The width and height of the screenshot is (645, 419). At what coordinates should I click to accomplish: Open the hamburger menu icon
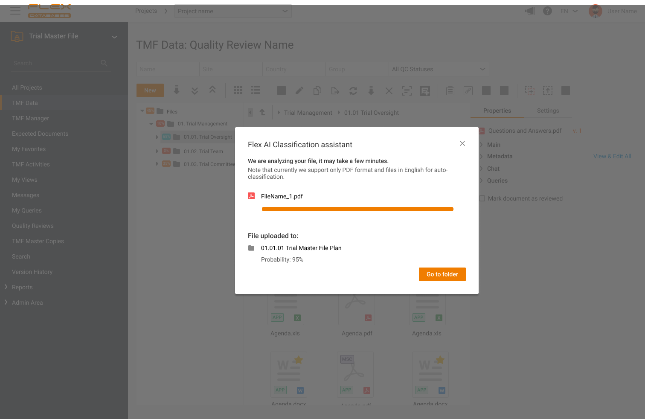point(15,11)
